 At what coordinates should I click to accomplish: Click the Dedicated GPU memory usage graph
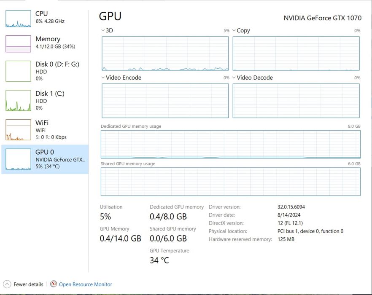230,144
